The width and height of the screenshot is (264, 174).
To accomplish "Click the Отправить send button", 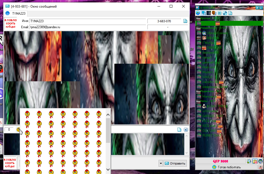I will pos(175,163).
